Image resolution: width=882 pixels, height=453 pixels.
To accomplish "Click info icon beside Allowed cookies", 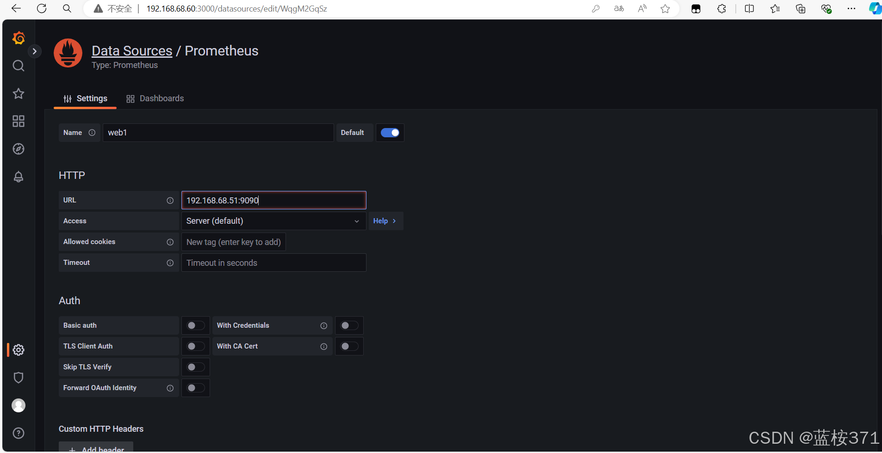I will 170,242.
